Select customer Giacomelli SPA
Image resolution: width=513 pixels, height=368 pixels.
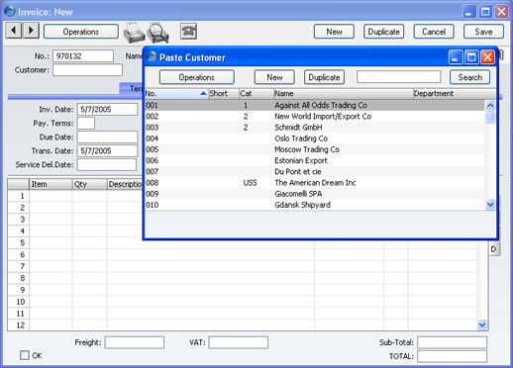(x=315, y=194)
